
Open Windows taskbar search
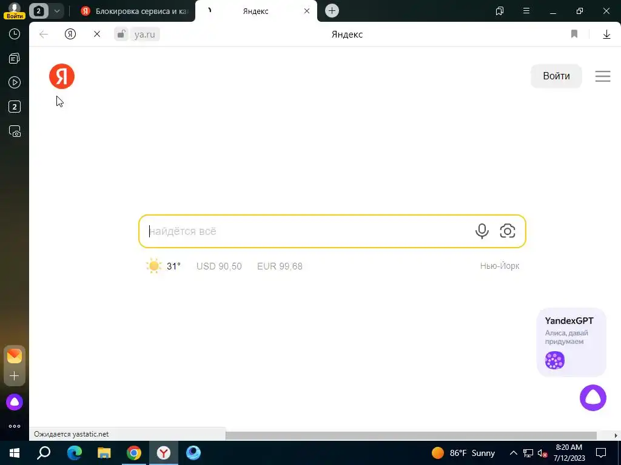point(44,453)
